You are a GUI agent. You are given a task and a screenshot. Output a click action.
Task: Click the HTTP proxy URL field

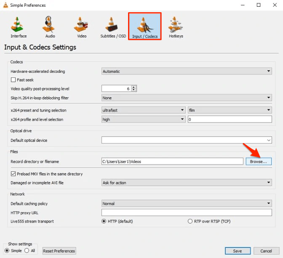[187, 213]
